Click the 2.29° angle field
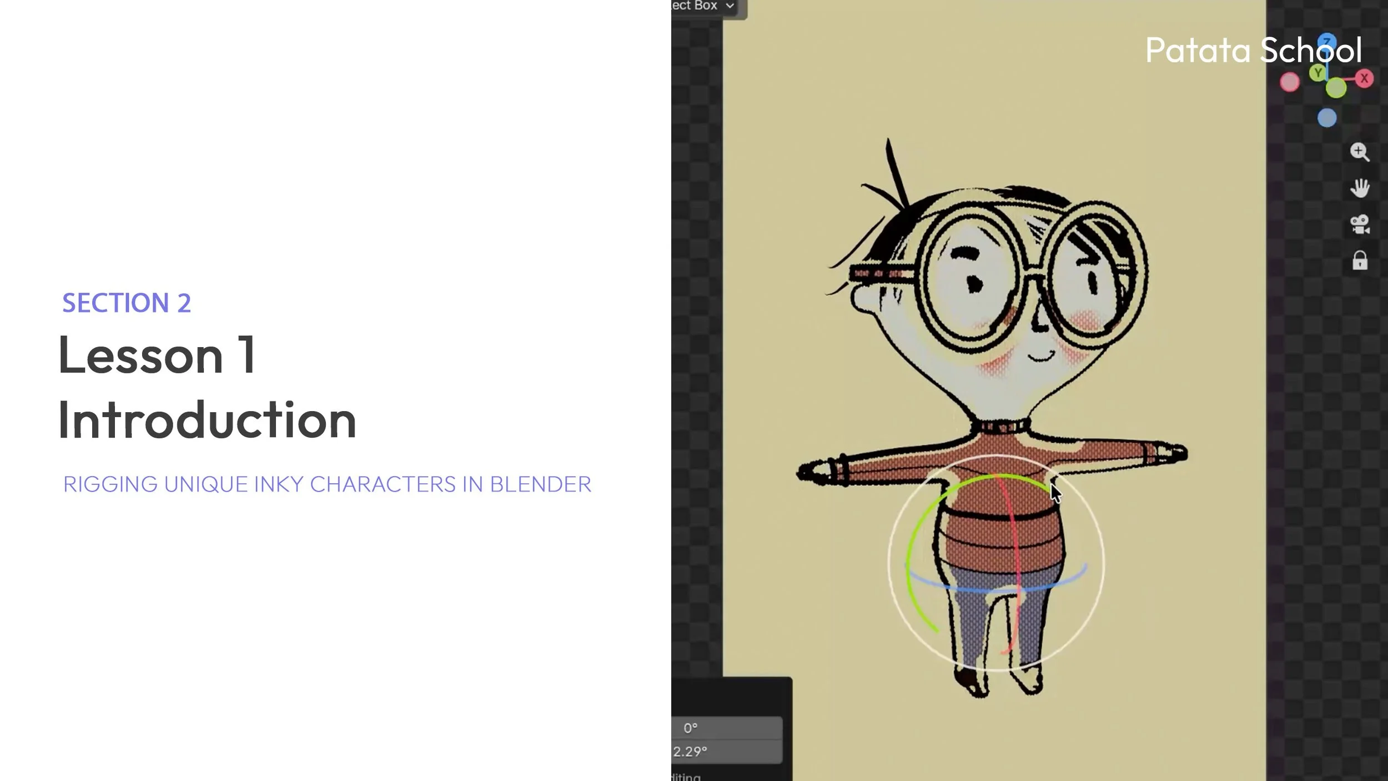Image resolution: width=1388 pixels, height=781 pixels. [x=727, y=752]
